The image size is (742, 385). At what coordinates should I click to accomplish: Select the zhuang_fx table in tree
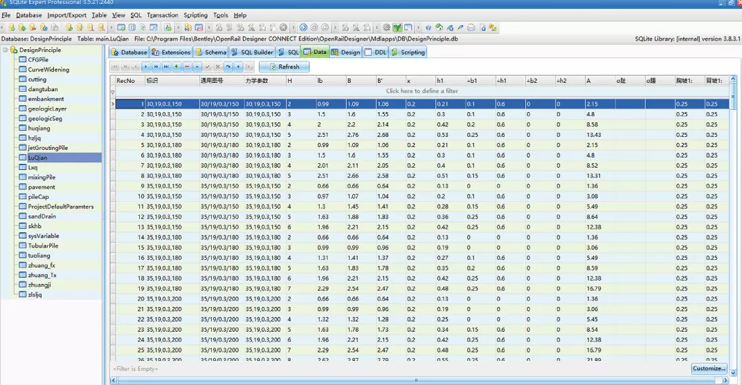[42, 265]
